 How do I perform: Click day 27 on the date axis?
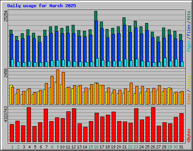(158, 147)
